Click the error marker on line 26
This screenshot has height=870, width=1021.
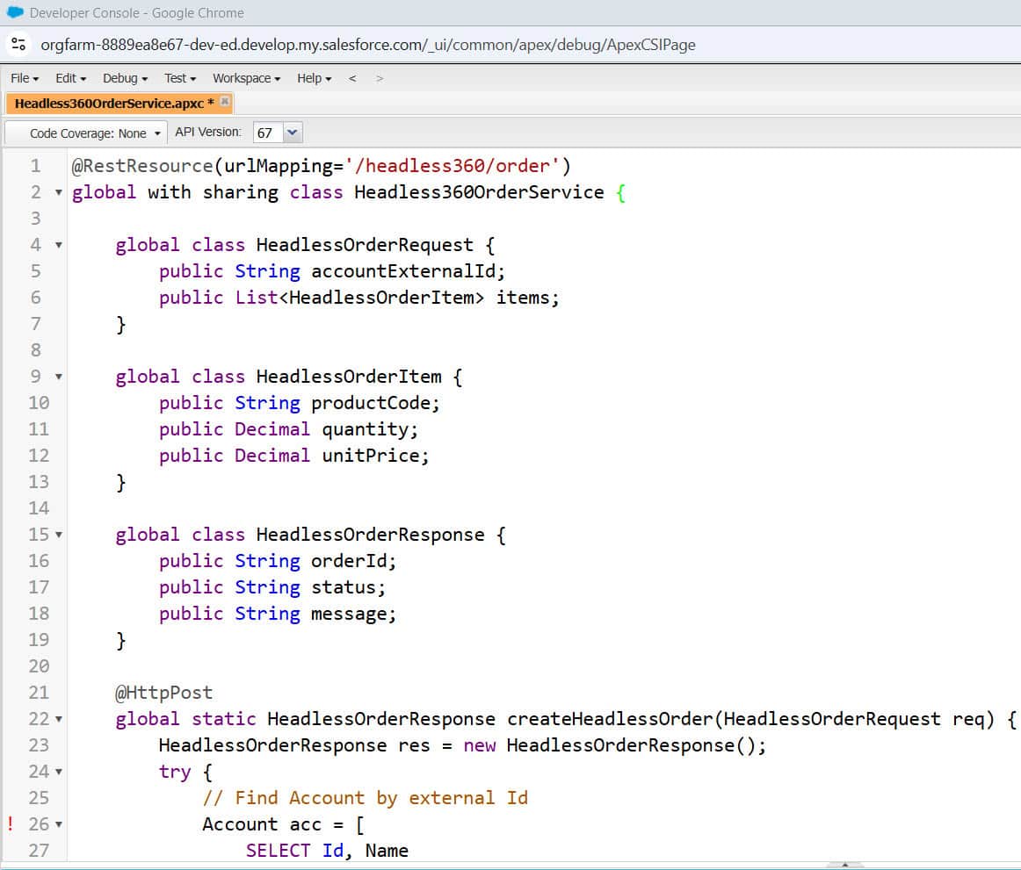point(11,823)
